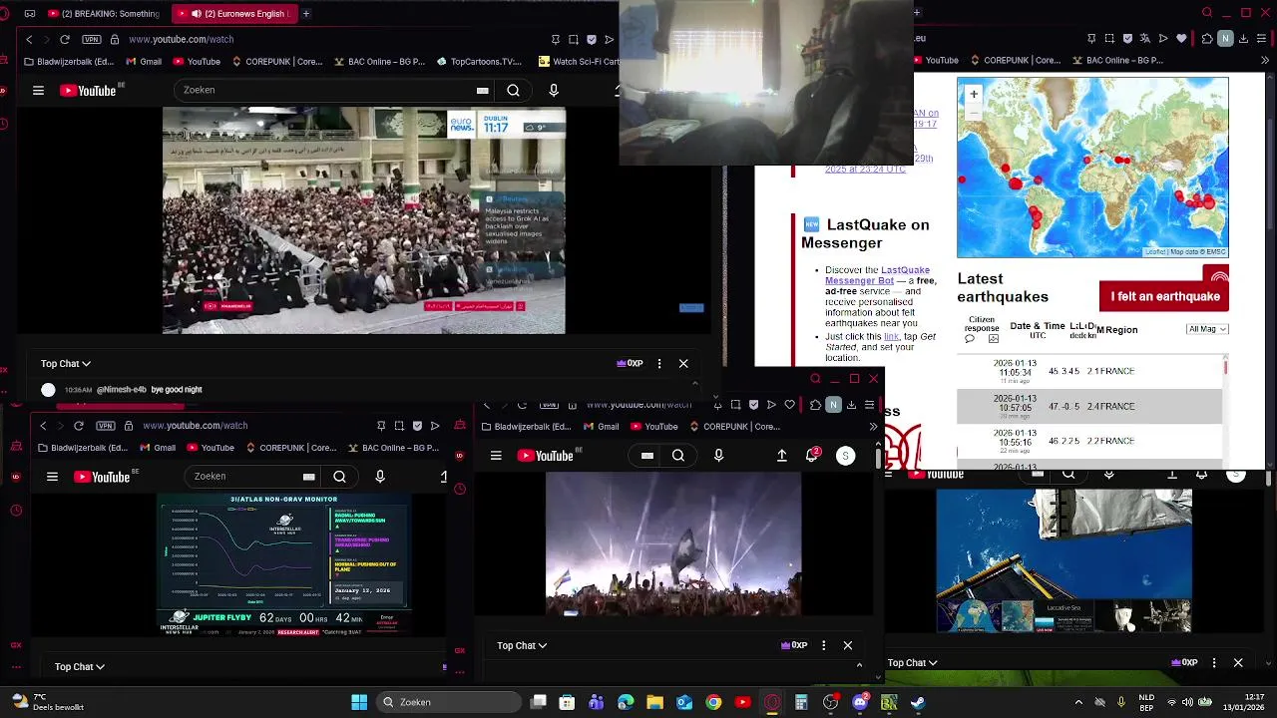The width and height of the screenshot is (1277, 718).
Task: Open chat options kebab in concert window chat
Action: point(823,645)
